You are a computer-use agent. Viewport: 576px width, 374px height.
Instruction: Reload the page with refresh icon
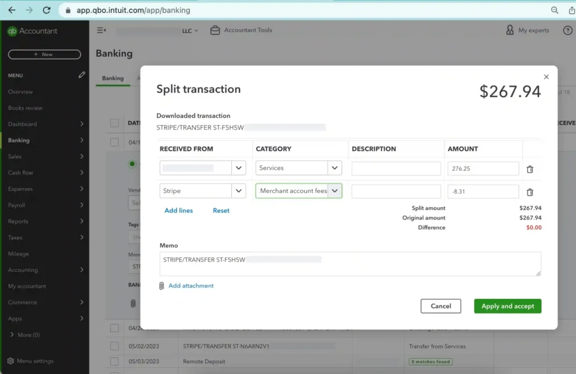(x=47, y=10)
